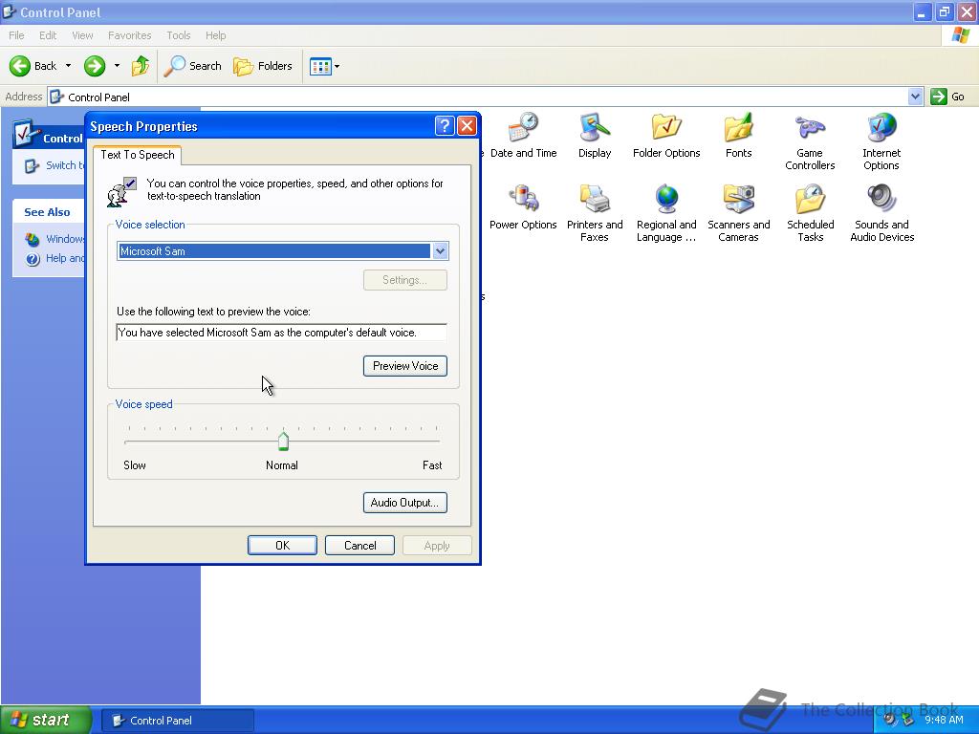Click the Control Panel taskbar button
Image resolution: width=979 pixels, height=734 pixels.
[x=177, y=721]
